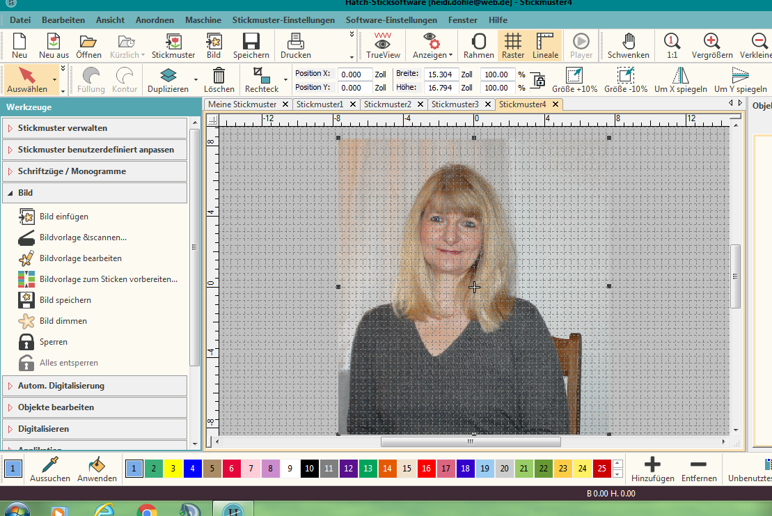
Task: Open a file with the Öffnen icon
Action: click(88, 46)
